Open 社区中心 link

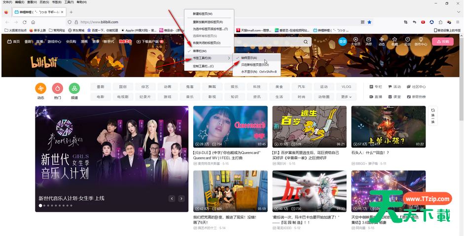[x=416, y=87]
